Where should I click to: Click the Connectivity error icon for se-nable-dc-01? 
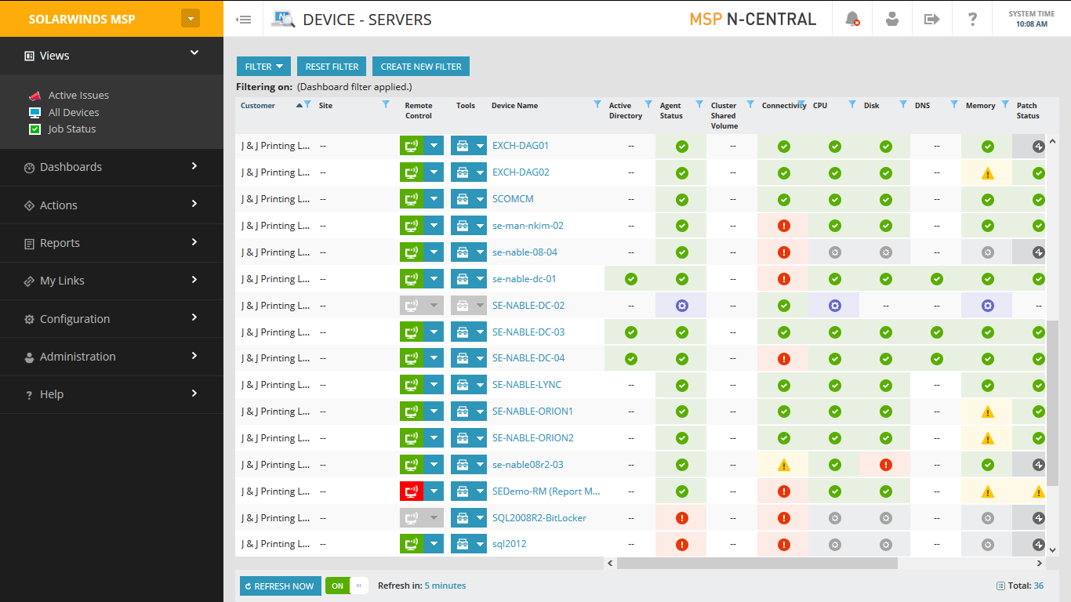pos(783,278)
